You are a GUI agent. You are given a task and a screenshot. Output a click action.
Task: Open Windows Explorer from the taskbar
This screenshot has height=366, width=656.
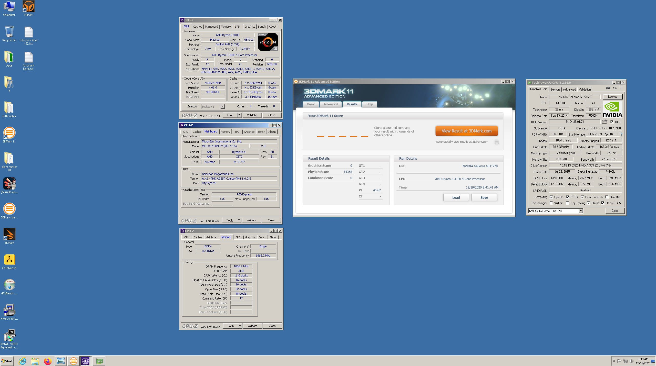tap(35, 361)
